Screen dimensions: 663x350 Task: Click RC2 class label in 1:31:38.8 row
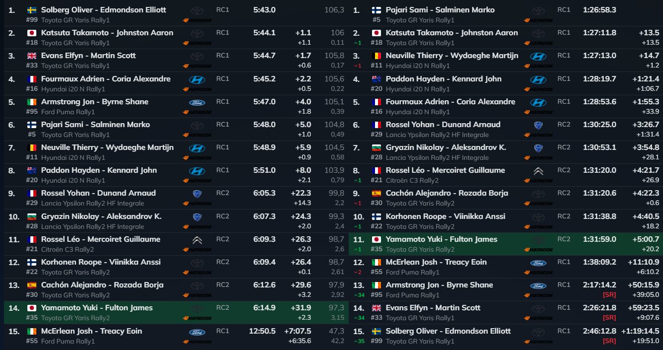[564, 216]
